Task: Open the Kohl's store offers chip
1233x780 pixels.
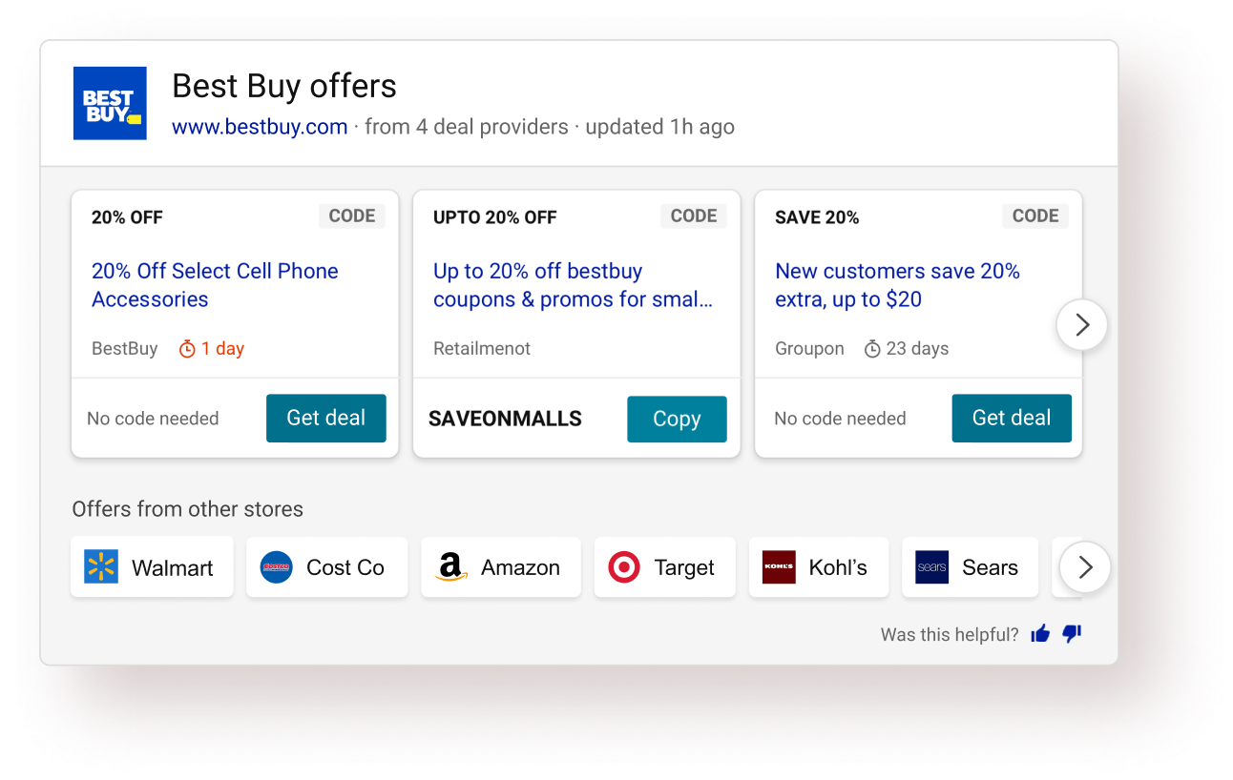Action: [x=818, y=567]
